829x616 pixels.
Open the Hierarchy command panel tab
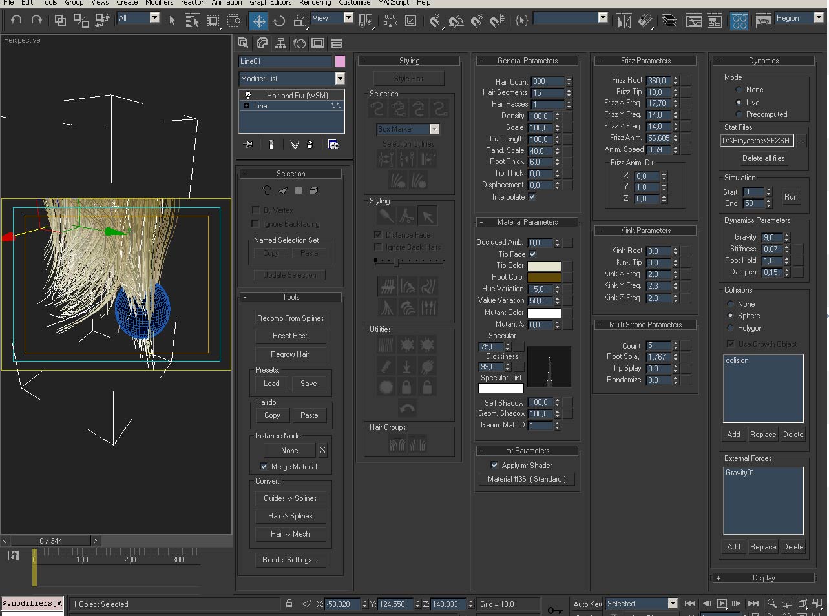(280, 43)
